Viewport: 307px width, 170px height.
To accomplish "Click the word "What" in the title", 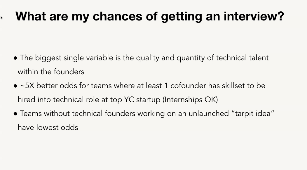I will tap(31, 16).
